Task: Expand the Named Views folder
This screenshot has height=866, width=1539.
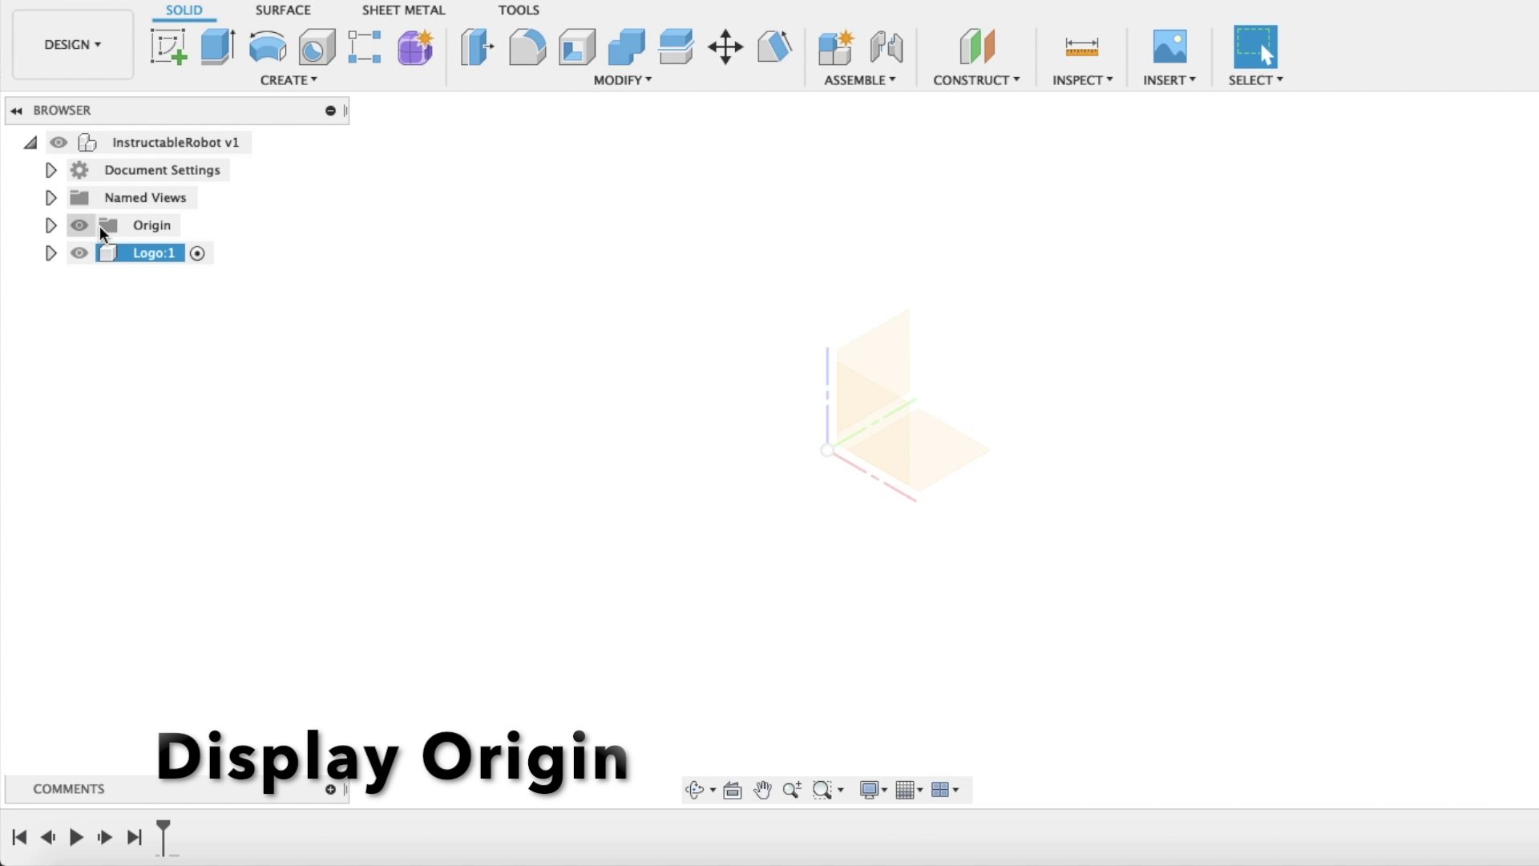Action: click(x=50, y=198)
